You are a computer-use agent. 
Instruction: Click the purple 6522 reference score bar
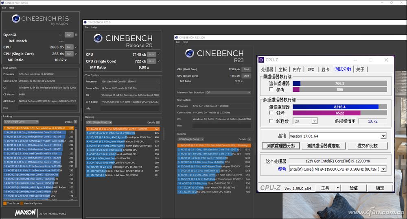(340, 113)
